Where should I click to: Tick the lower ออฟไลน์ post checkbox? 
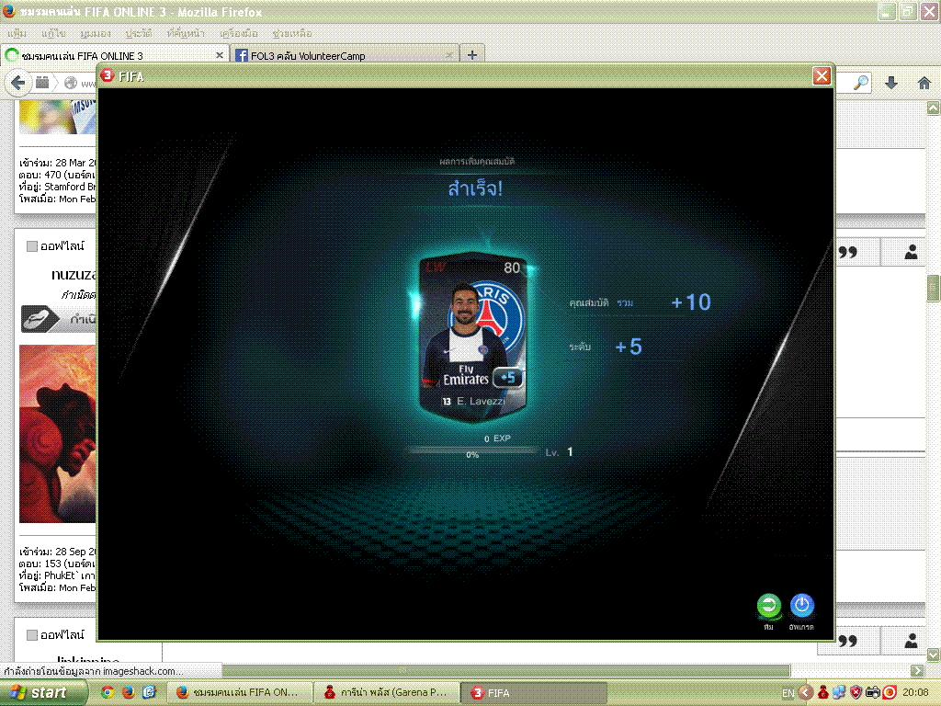pos(32,634)
